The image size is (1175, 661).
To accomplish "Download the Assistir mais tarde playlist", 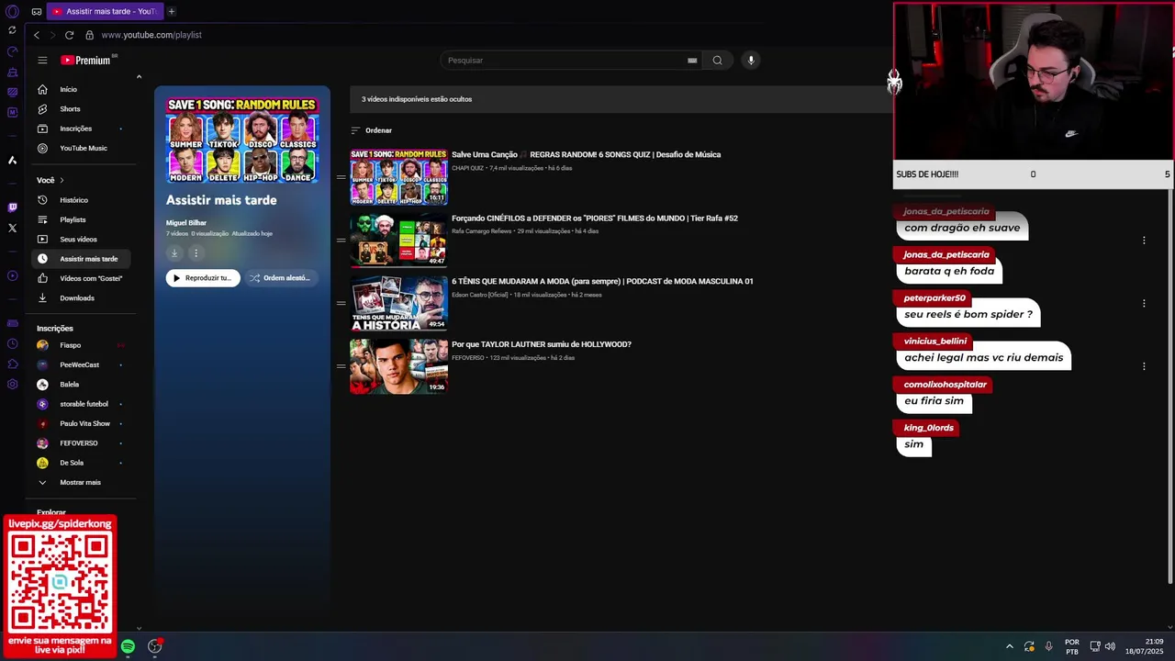I will (x=174, y=252).
